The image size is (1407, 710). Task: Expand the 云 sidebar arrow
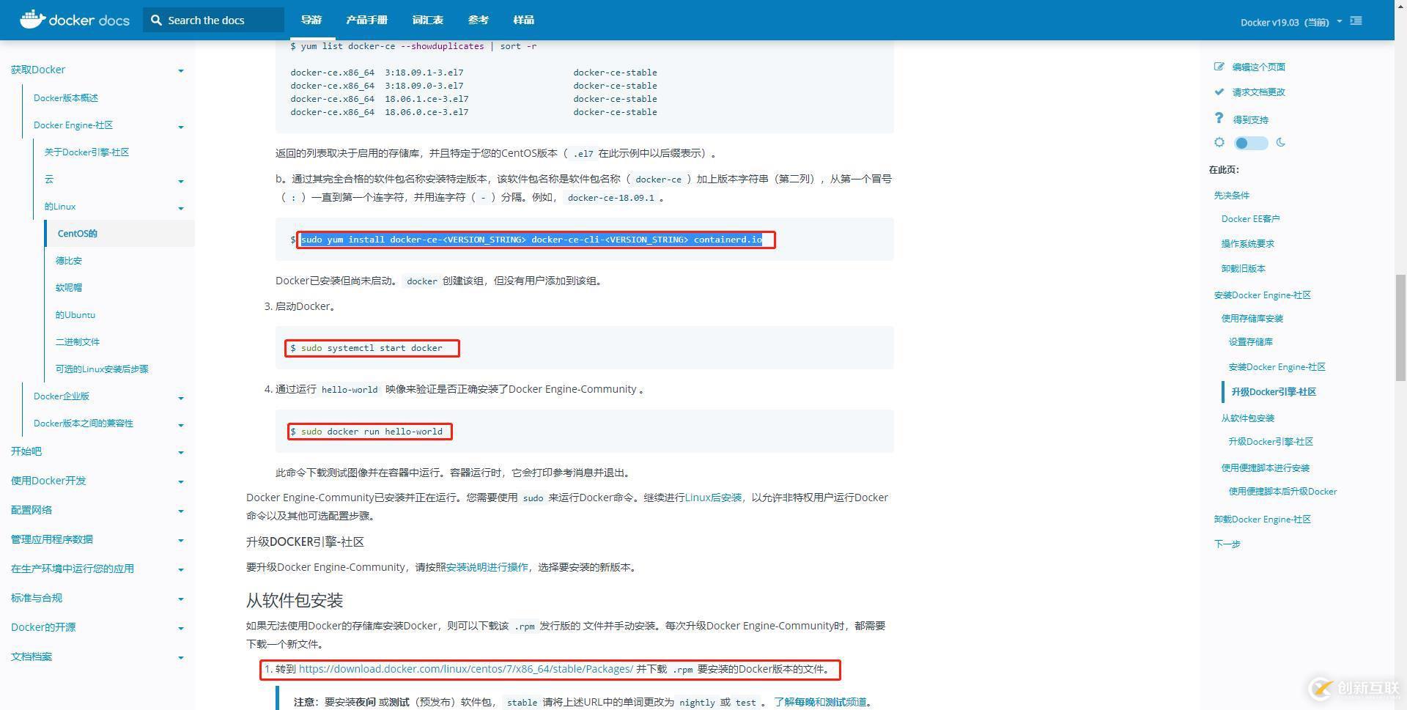pyautogui.click(x=181, y=181)
